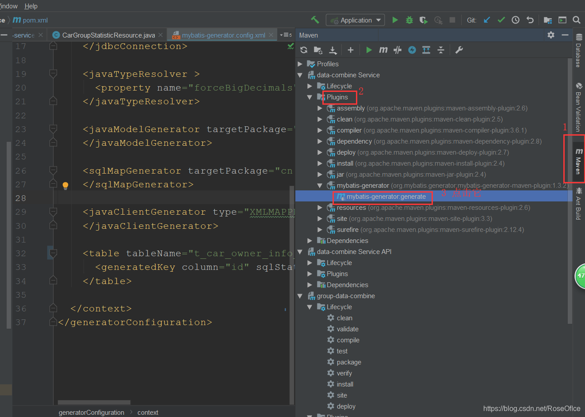The height and width of the screenshot is (417, 585).
Task: Click Git commit checkmark icon
Action: [501, 20]
